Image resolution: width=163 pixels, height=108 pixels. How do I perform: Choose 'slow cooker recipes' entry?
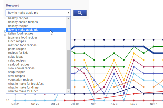[21, 68]
